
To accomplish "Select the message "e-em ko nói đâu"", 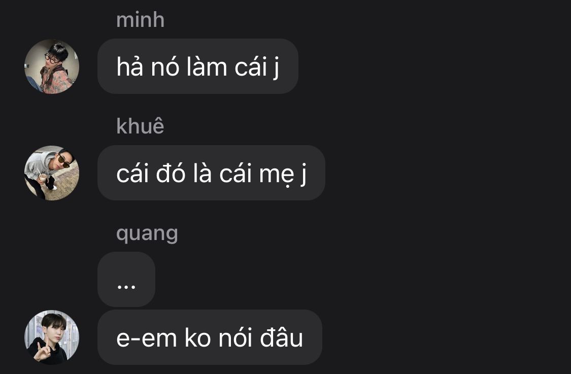I will coord(210,337).
